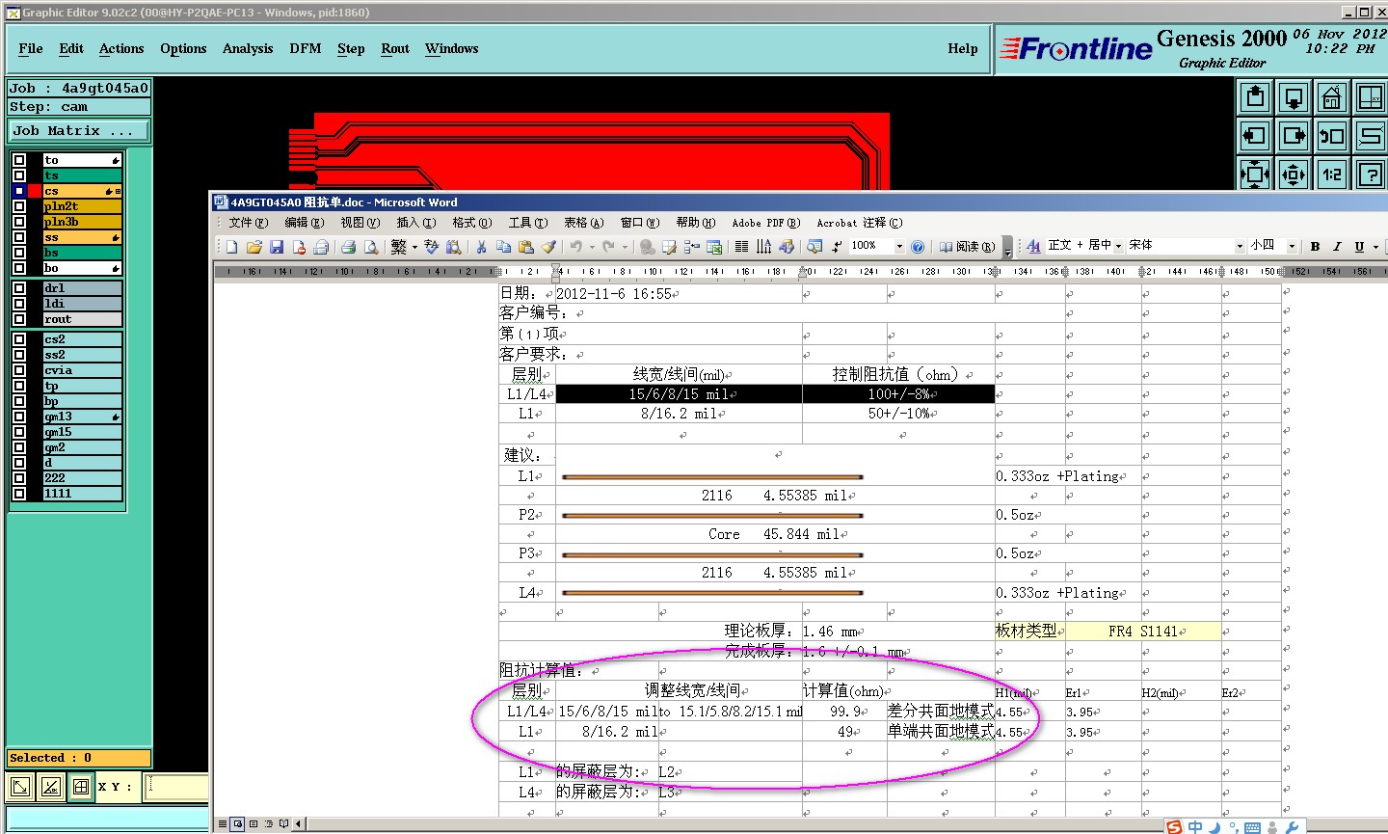Viewport: 1388px width, 834px height.
Task: Toggle the checkbox for layer ss
Action: [19, 237]
